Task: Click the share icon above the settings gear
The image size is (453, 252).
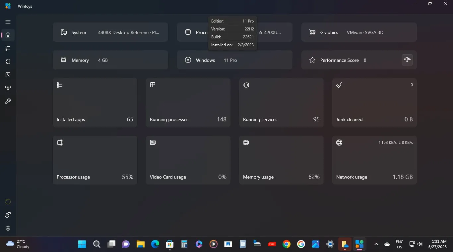Action: click(x=7, y=215)
